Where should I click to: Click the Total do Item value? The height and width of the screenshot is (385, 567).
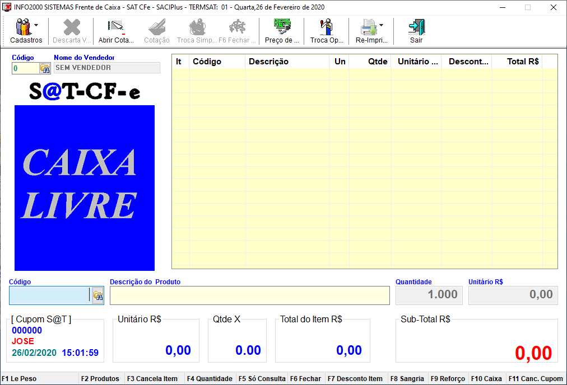click(349, 350)
